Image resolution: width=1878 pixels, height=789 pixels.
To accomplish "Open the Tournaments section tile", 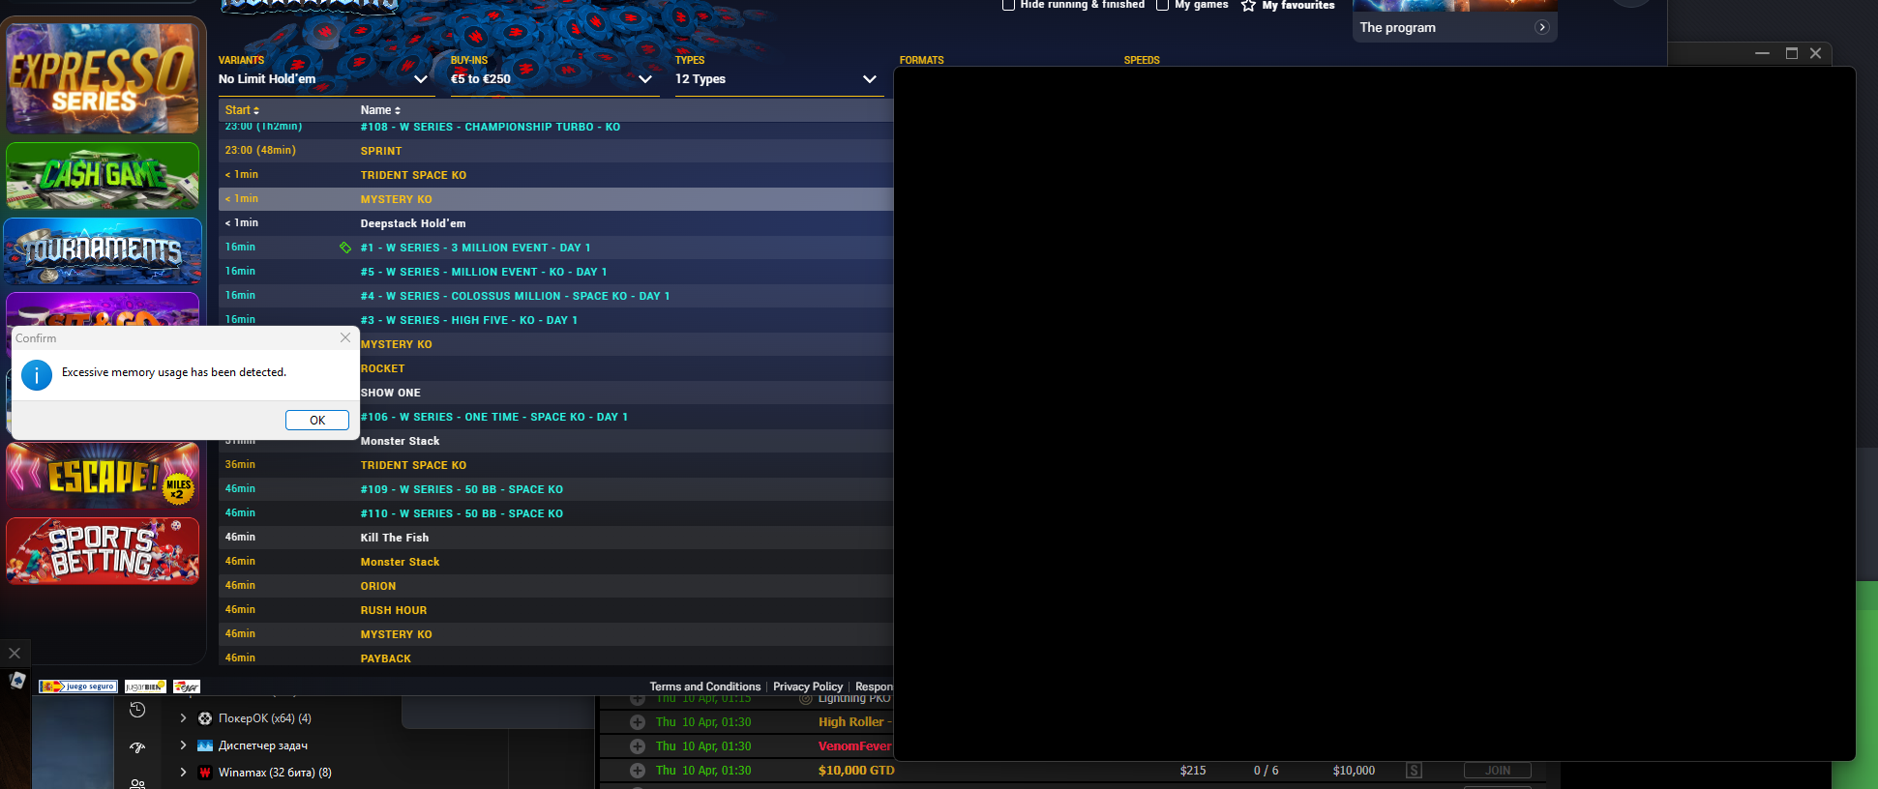I will tap(103, 250).
